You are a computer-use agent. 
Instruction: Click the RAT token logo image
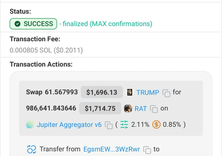(128, 109)
